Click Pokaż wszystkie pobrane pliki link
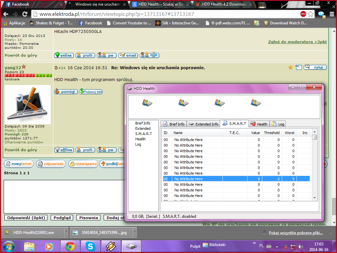Image resolution: width=337 pixels, height=253 pixels. [296, 233]
